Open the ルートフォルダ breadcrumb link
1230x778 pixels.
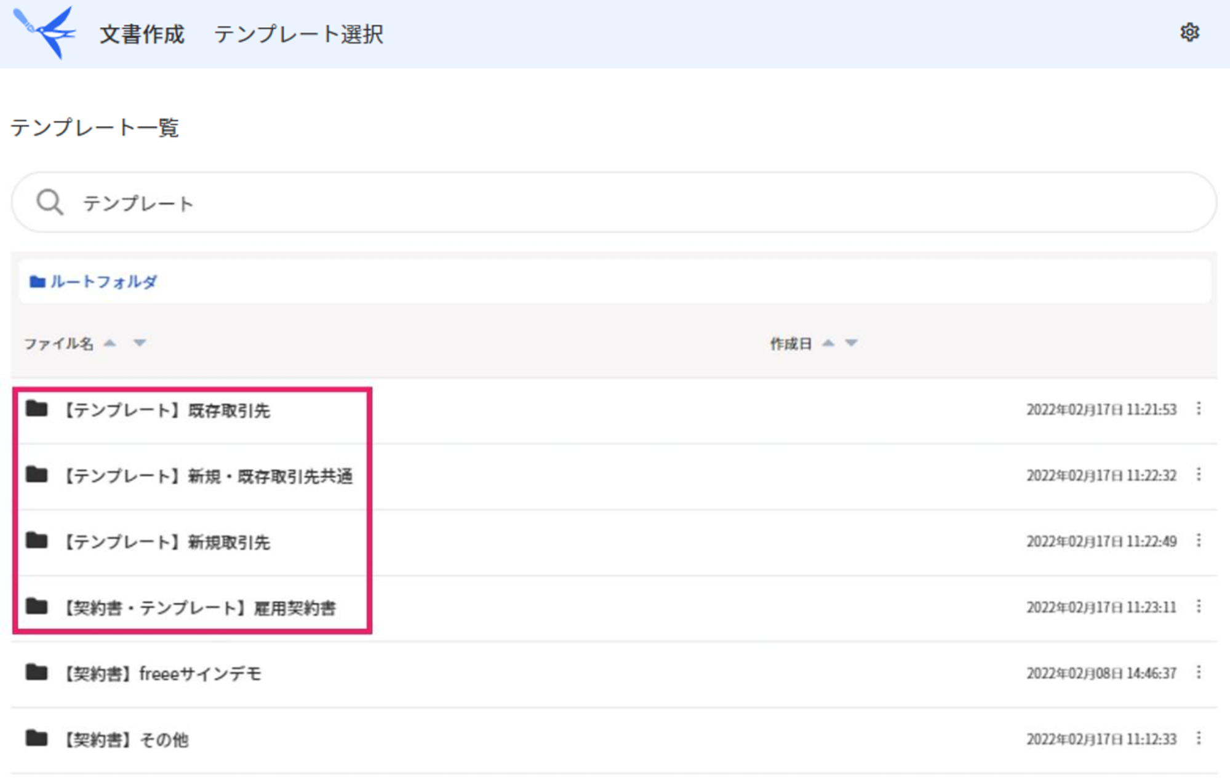click(x=103, y=282)
